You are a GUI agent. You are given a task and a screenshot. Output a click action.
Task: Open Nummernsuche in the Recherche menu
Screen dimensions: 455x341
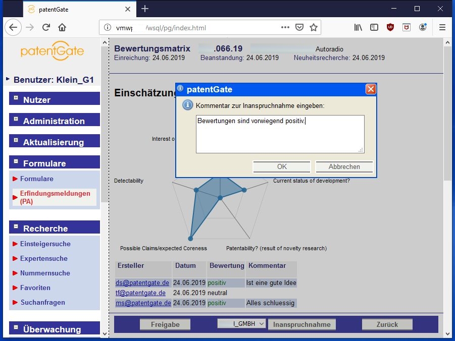tap(45, 273)
